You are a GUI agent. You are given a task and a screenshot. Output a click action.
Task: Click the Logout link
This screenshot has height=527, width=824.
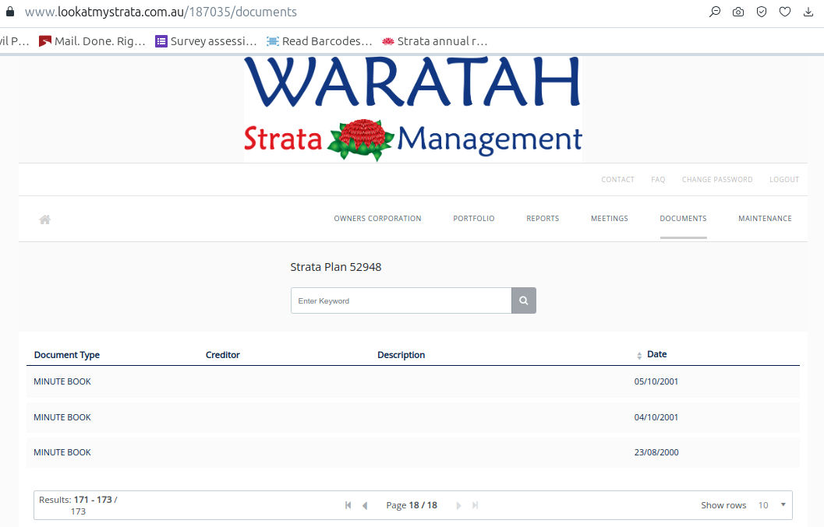[x=784, y=180]
